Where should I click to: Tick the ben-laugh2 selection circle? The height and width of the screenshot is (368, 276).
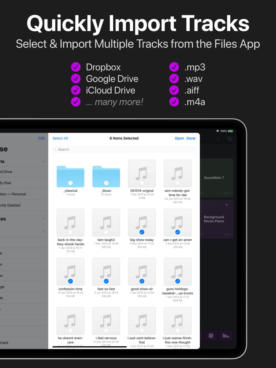click(x=106, y=232)
